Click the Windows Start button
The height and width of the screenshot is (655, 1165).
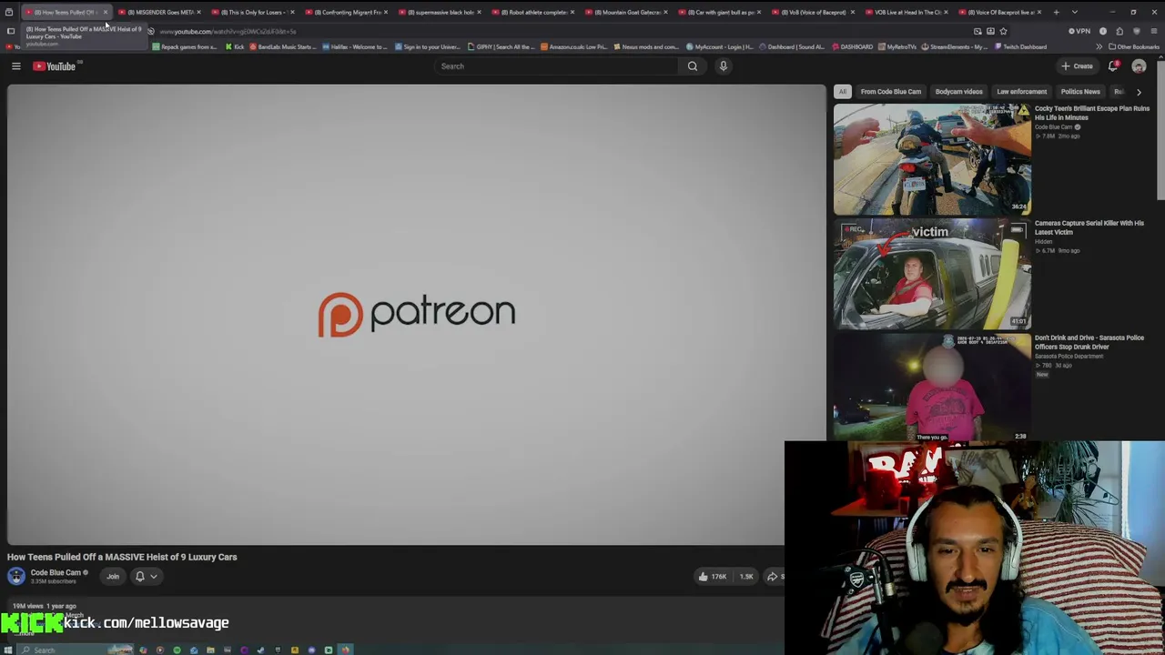pyautogui.click(x=7, y=650)
